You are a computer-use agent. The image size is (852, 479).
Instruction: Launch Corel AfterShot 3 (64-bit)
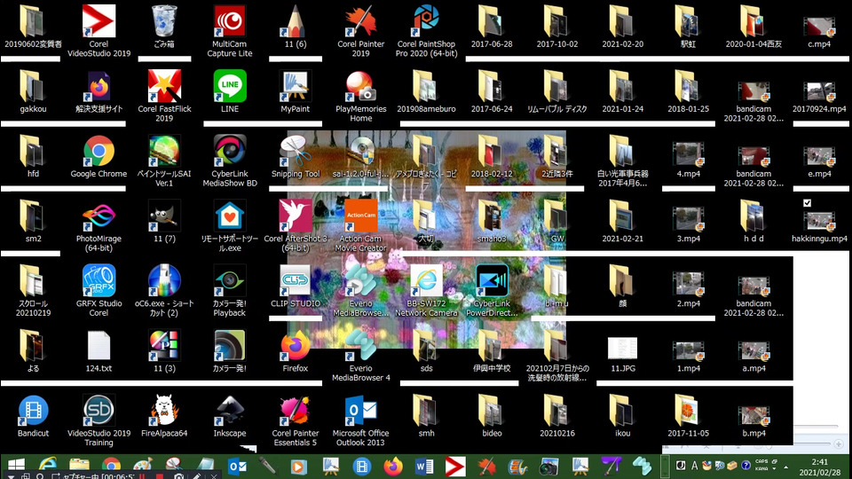pos(295,225)
